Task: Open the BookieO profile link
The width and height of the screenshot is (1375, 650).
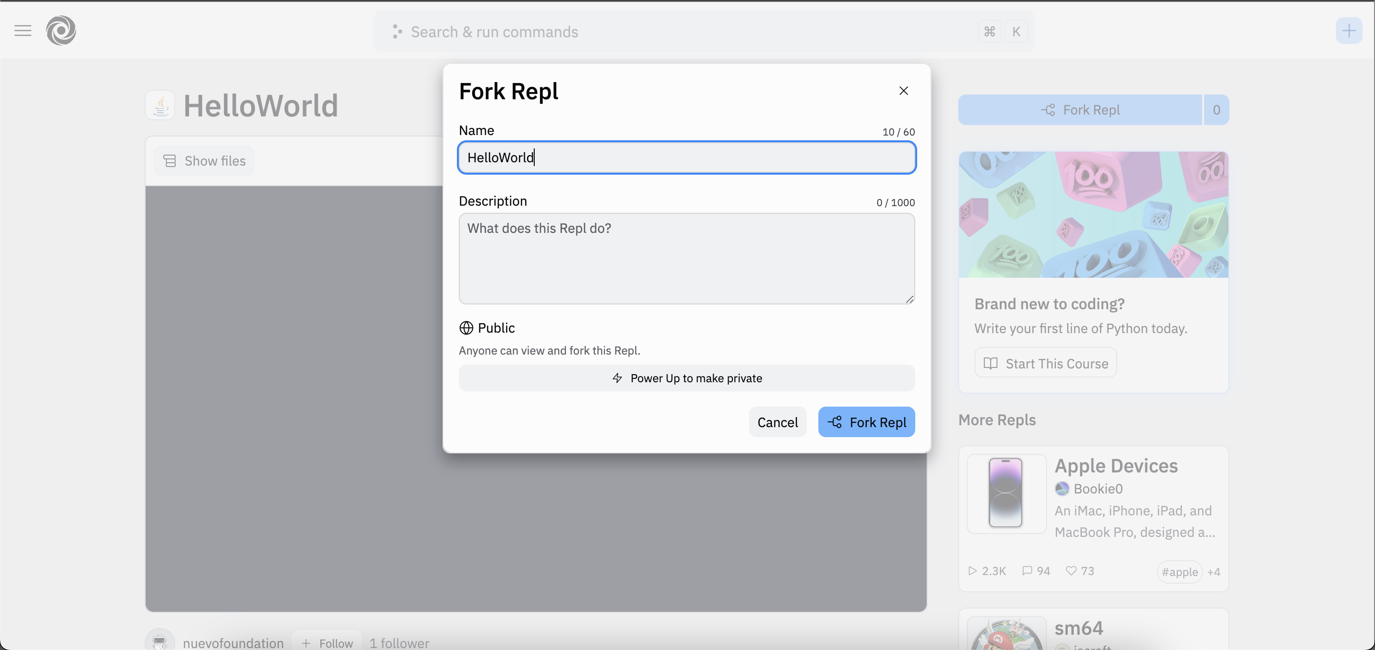Action: (1097, 488)
